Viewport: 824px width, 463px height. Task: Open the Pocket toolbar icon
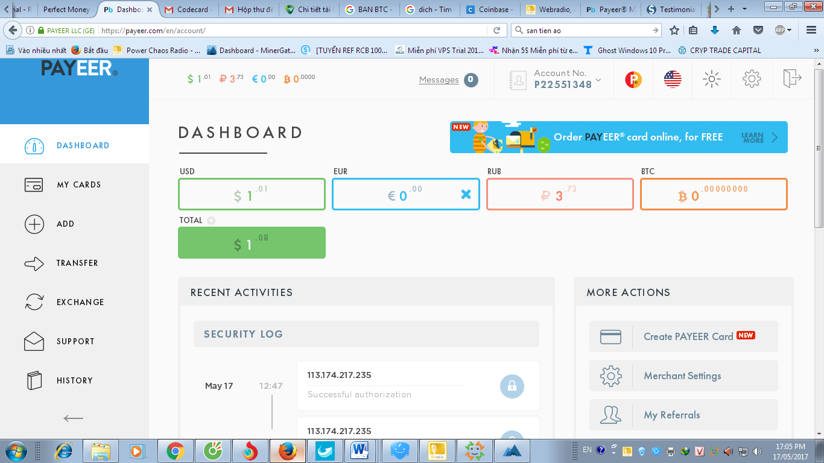pyautogui.click(x=758, y=30)
